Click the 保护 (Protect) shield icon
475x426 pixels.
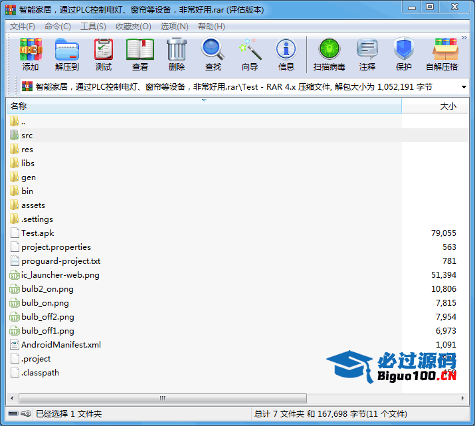pos(404,54)
